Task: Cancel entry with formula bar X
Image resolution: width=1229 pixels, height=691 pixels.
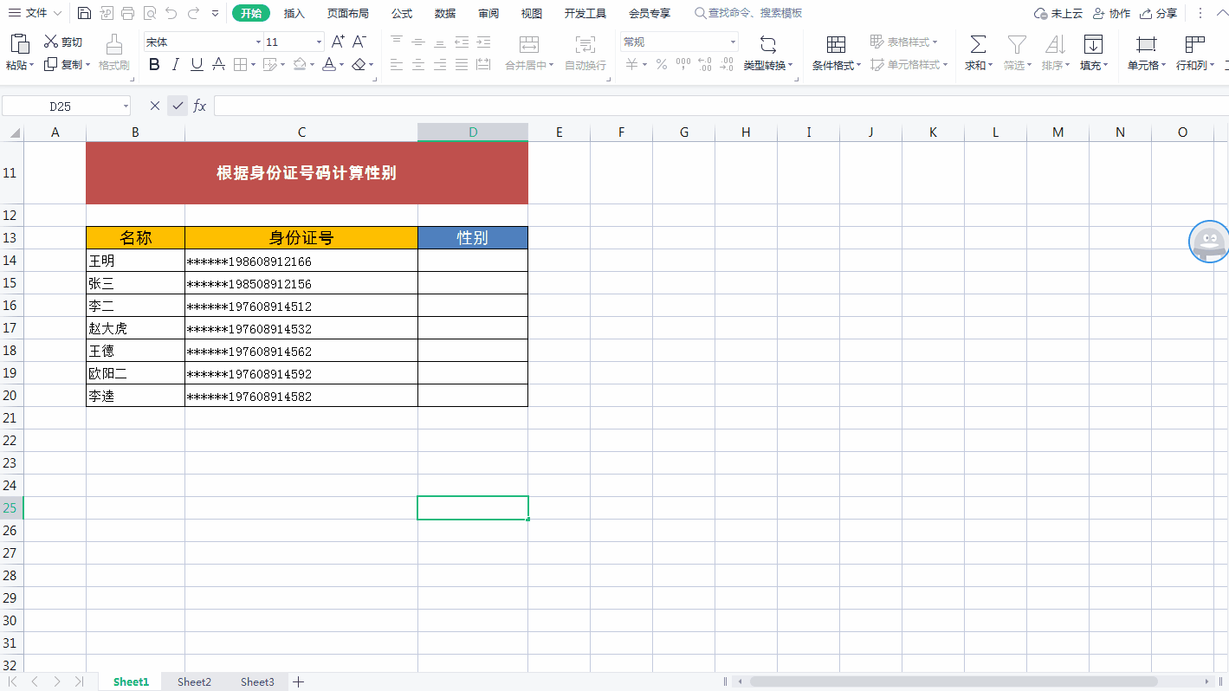Action: point(155,106)
